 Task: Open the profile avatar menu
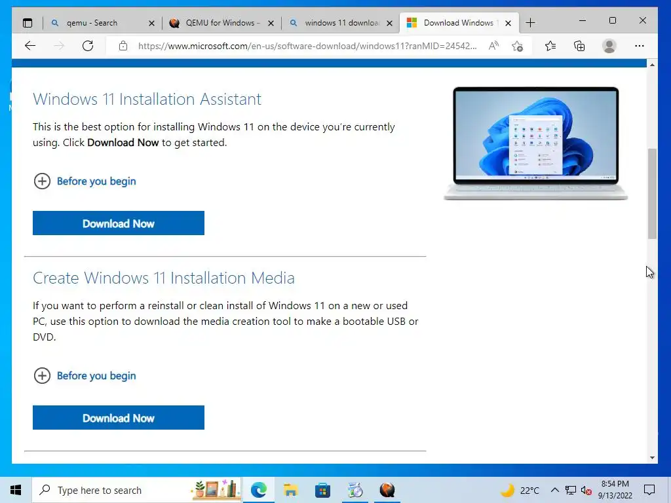pyautogui.click(x=609, y=46)
